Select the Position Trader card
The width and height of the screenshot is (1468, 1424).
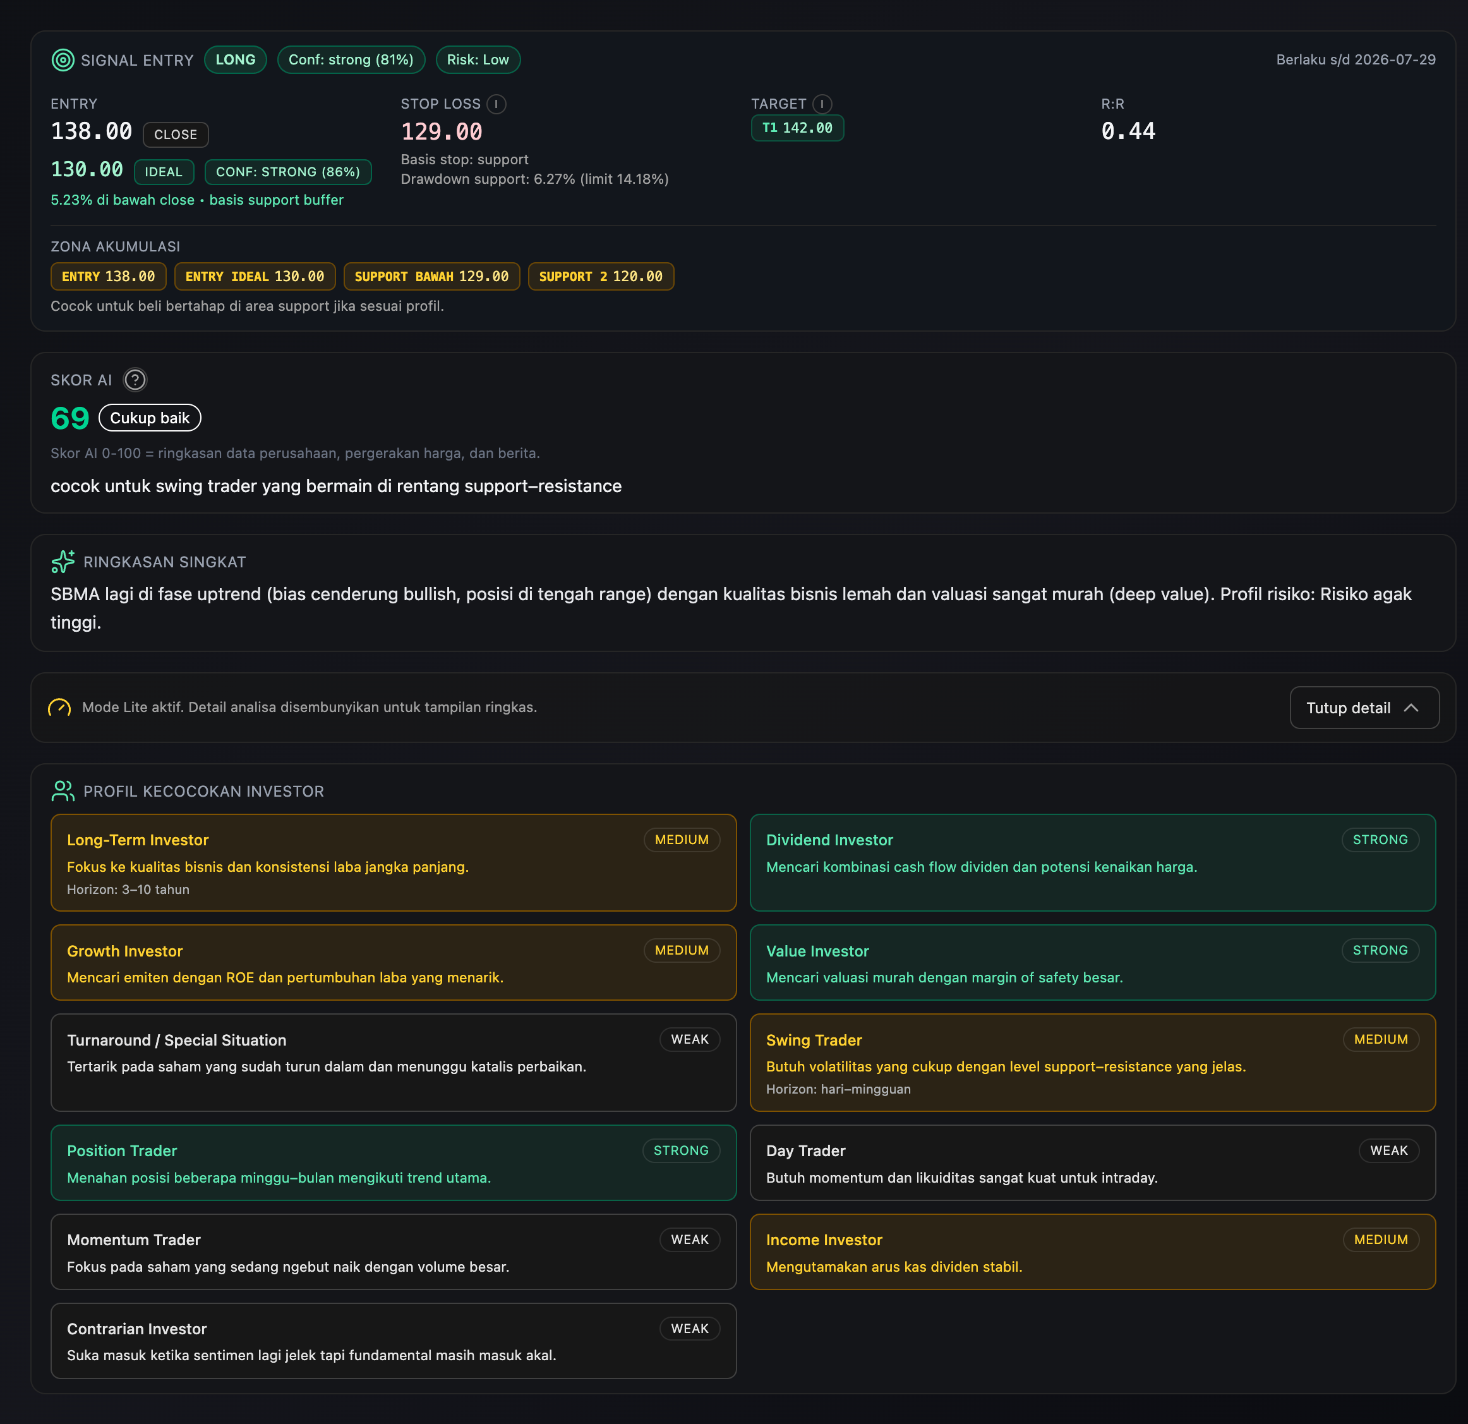point(393,1162)
